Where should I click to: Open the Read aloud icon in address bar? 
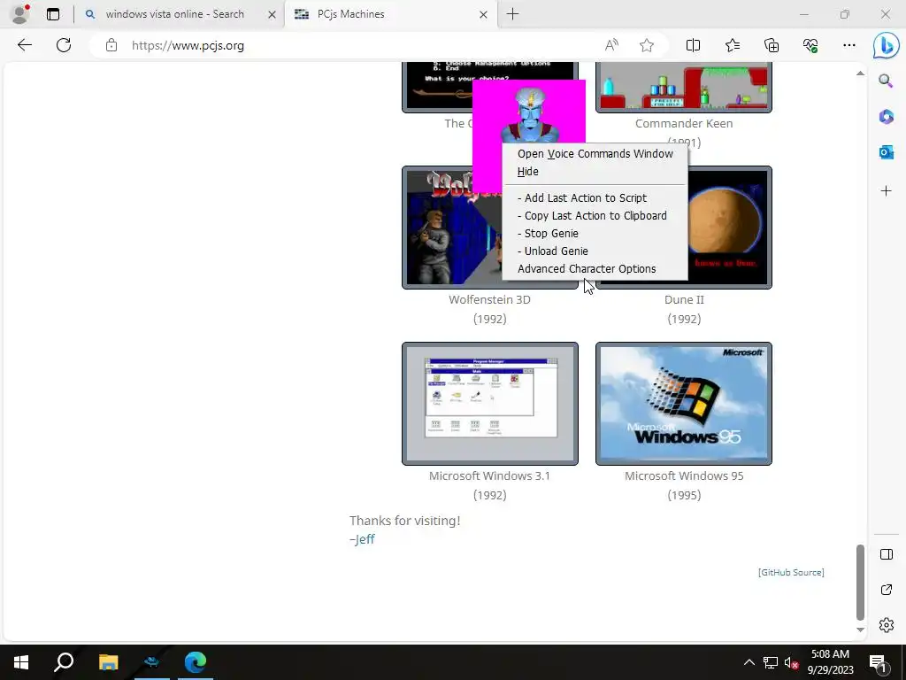click(611, 45)
